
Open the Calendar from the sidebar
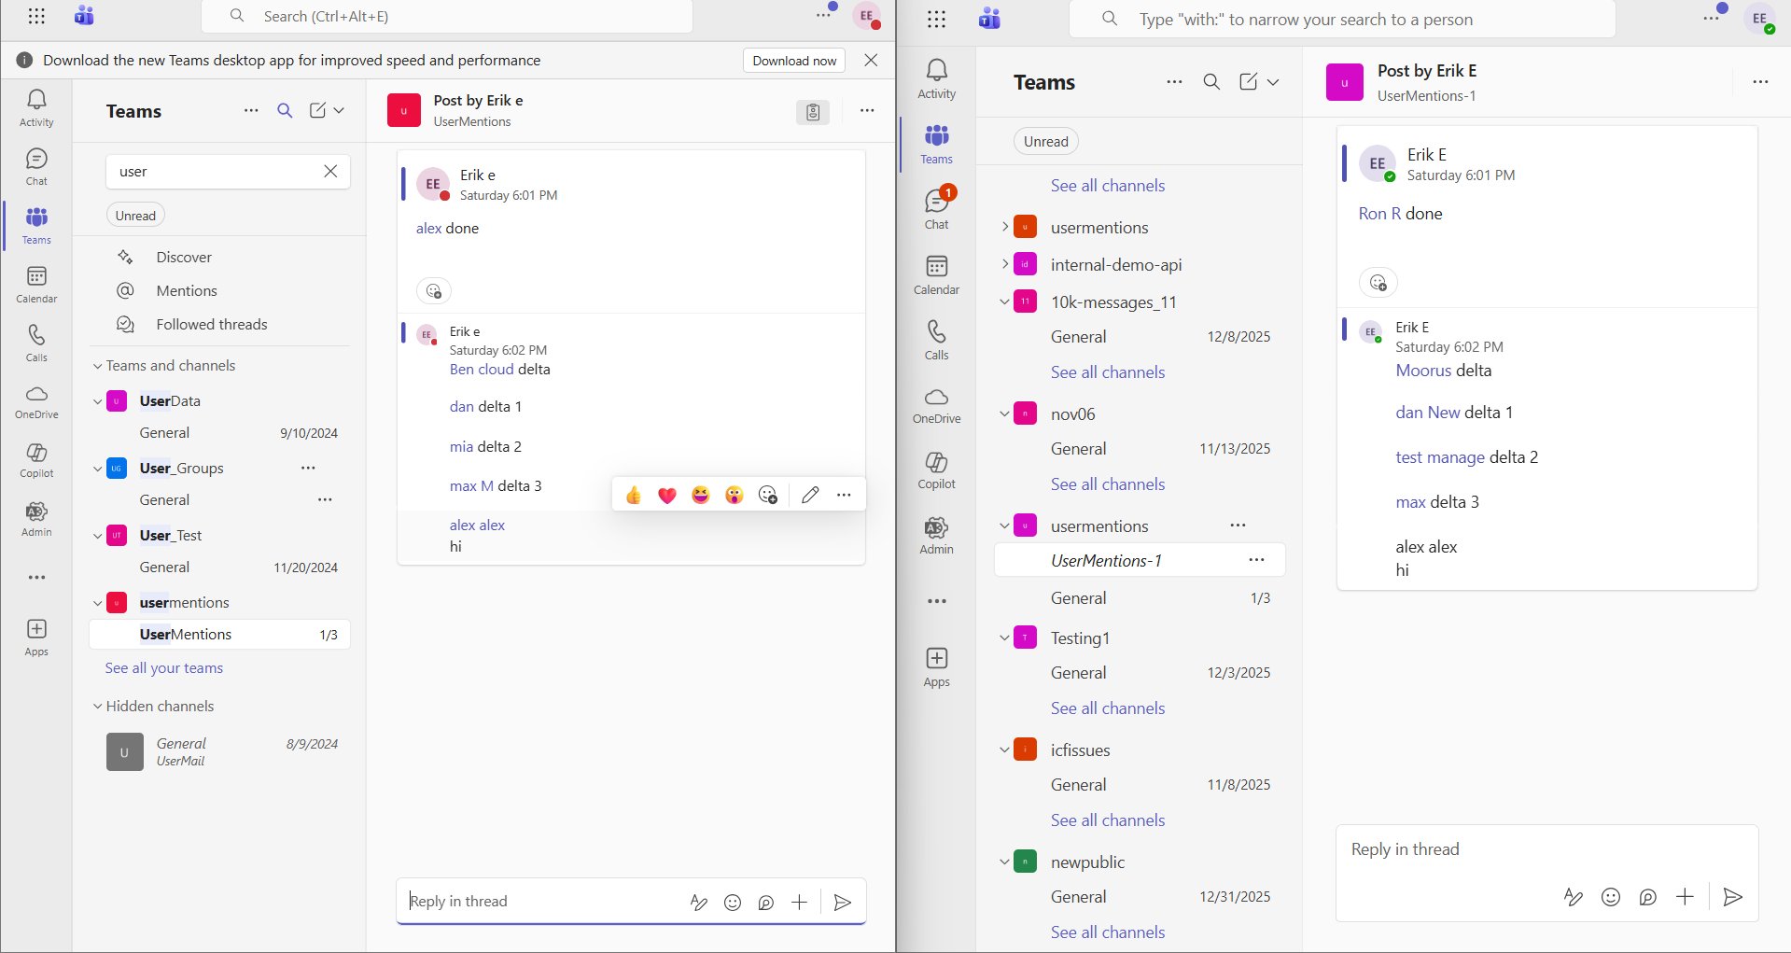[x=35, y=283]
